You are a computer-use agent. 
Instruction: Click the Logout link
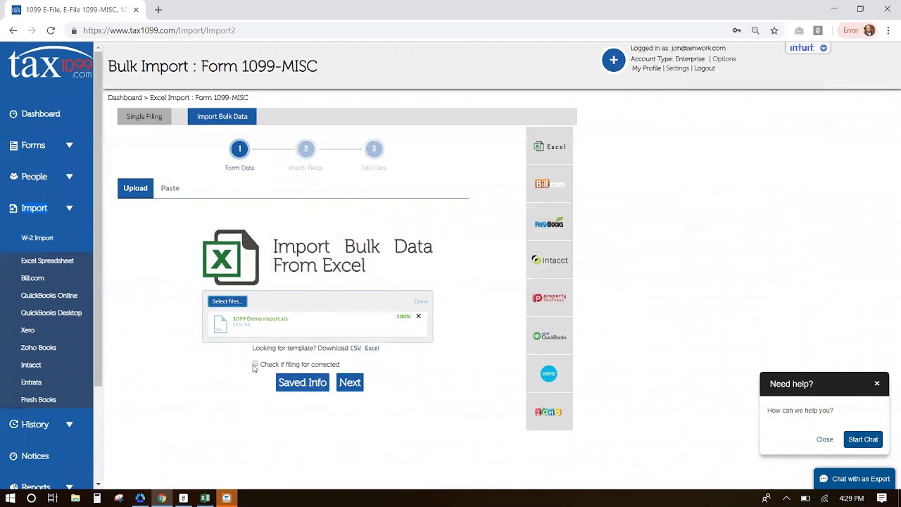(704, 68)
